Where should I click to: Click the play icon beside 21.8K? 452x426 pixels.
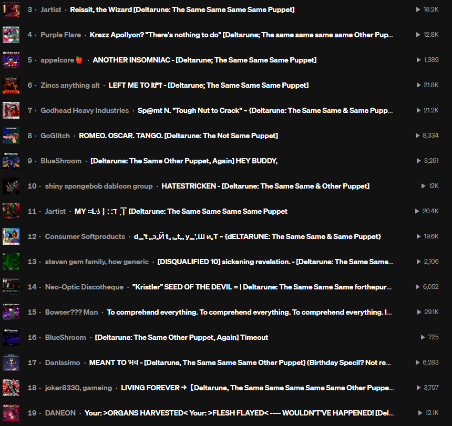tap(418, 85)
